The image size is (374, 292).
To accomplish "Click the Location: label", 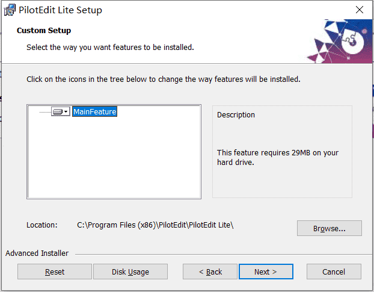I will tap(42, 225).
